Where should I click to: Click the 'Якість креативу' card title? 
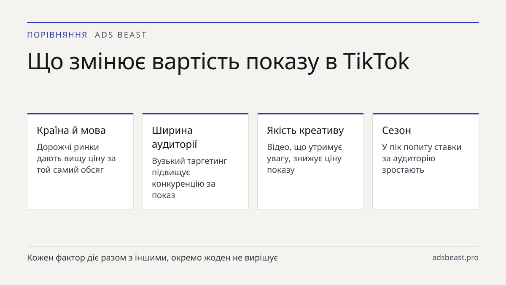[305, 130]
